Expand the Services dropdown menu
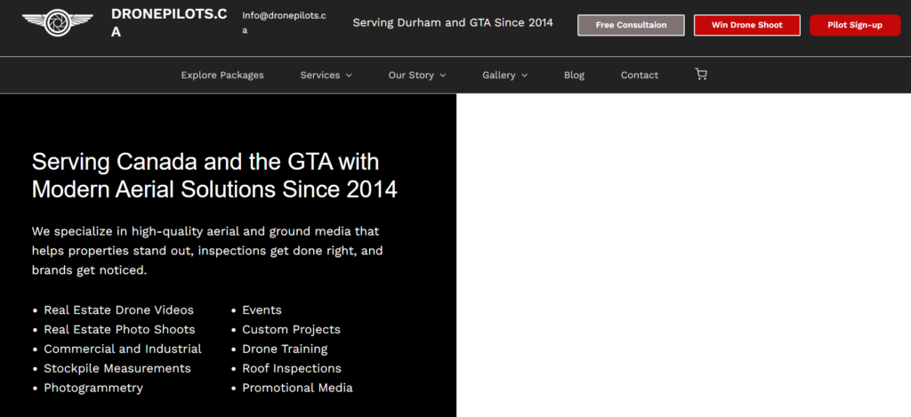Viewport: 911px width, 417px height. click(326, 76)
